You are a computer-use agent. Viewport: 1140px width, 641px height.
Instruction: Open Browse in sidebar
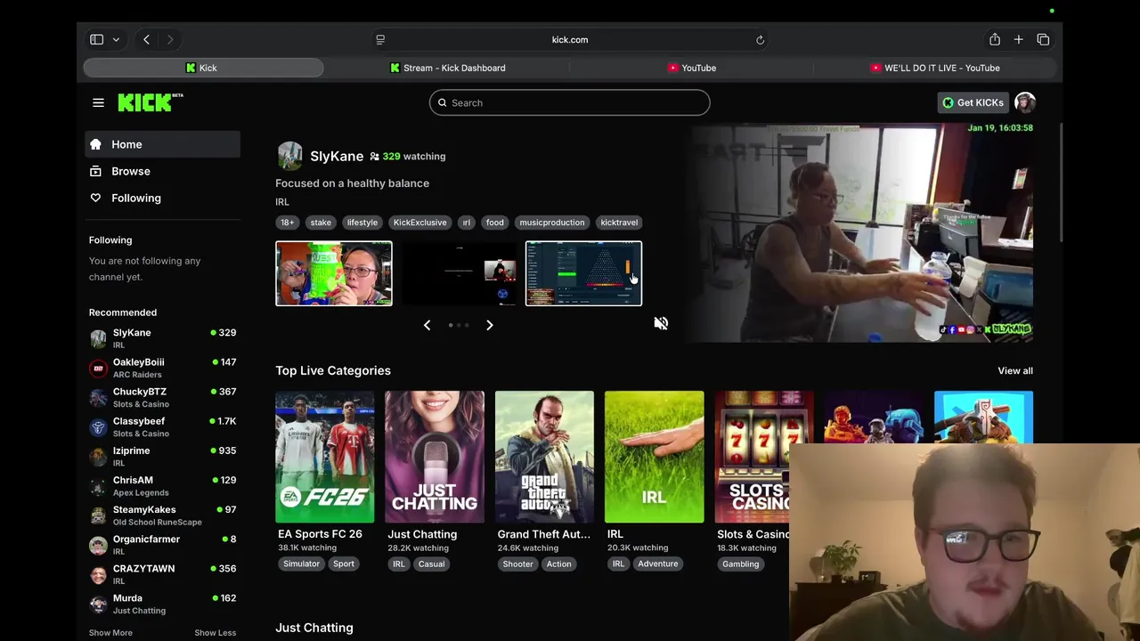162,171
